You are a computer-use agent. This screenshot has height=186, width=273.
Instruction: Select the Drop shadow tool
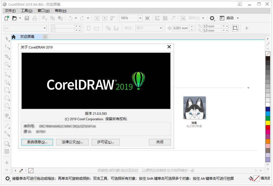pyautogui.click(x=7, y=143)
